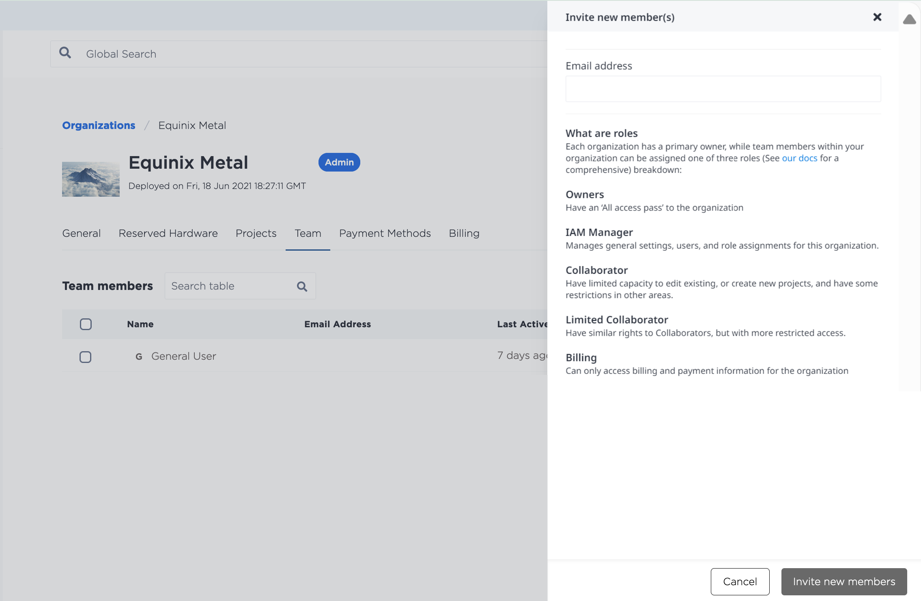Click the Admin badge
This screenshot has height=601, width=921.
(x=339, y=162)
